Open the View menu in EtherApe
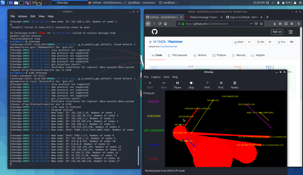The height and width of the screenshot is (175, 303). click(166, 77)
